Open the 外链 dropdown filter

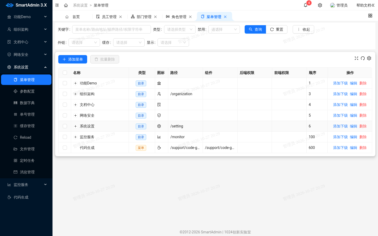pos(84,42)
